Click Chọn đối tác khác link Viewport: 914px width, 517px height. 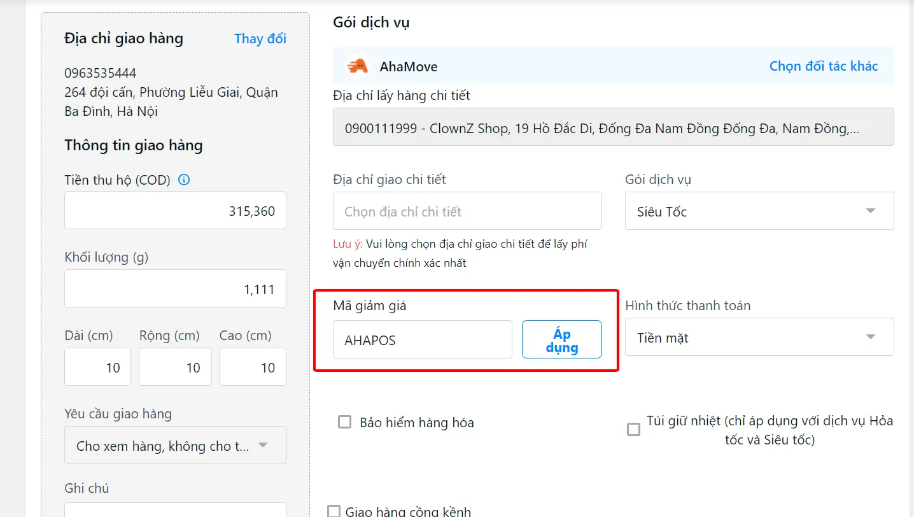[x=824, y=66]
